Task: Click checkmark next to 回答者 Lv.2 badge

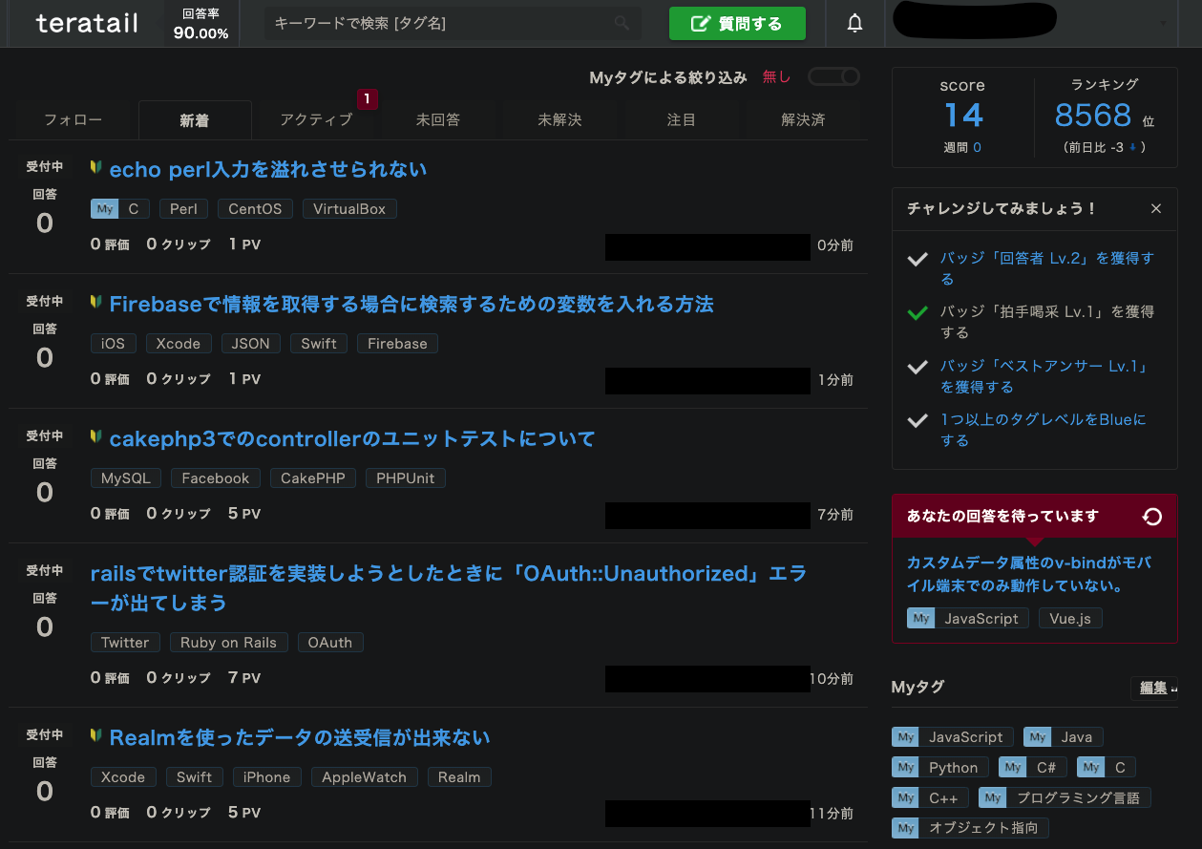Action: pos(917,259)
